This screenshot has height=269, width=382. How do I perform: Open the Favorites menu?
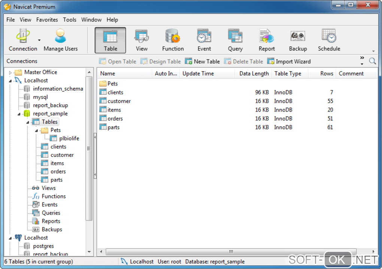click(x=47, y=19)
